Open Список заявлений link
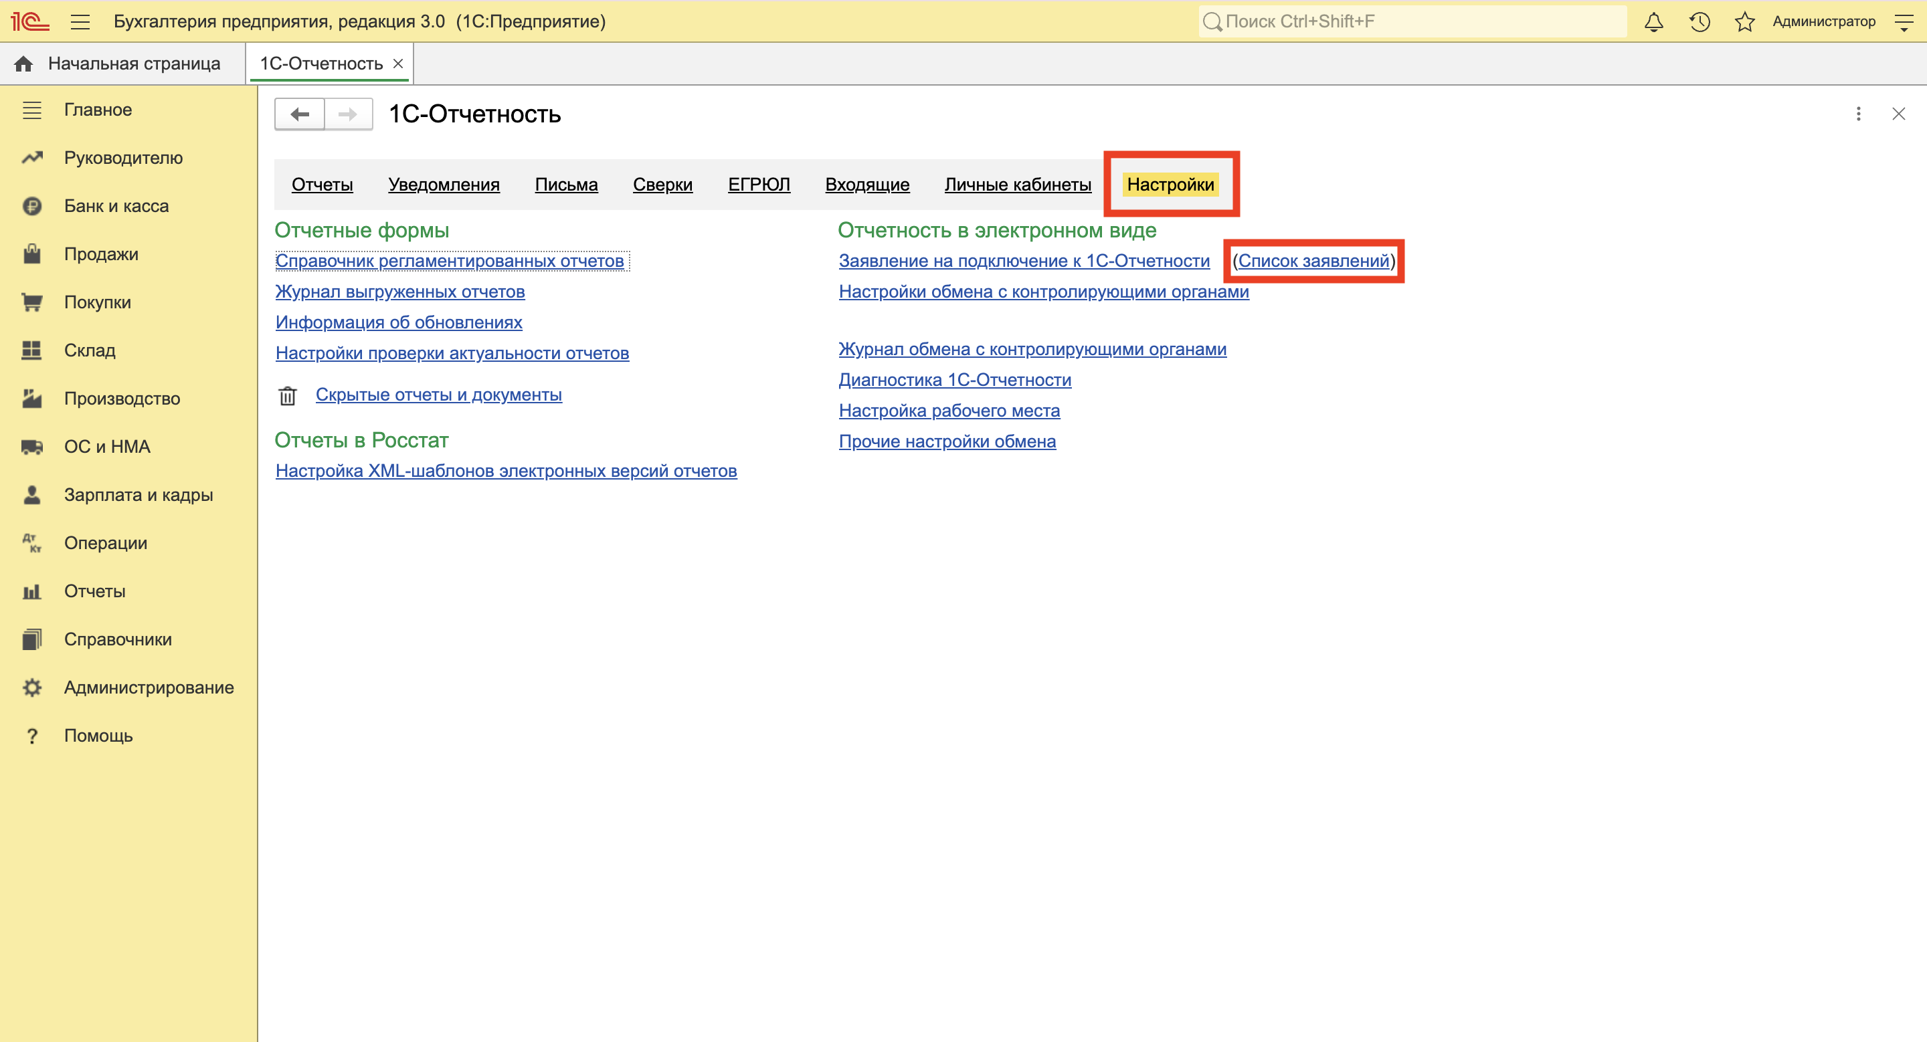Screen dimensions: 1927x1042 pos(1313,261)
